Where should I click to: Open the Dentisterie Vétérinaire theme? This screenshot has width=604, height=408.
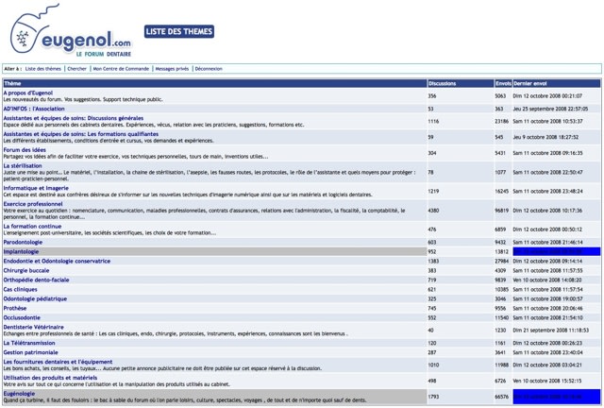(33, 327)
